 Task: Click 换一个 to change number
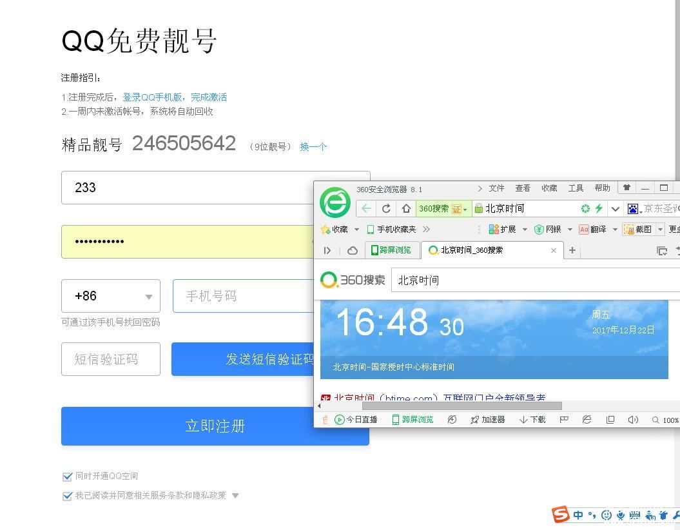pos(313,146)
